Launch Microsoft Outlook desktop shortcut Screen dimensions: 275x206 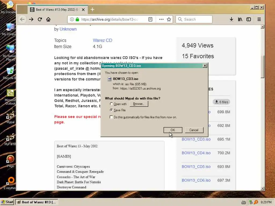[10, 97]
